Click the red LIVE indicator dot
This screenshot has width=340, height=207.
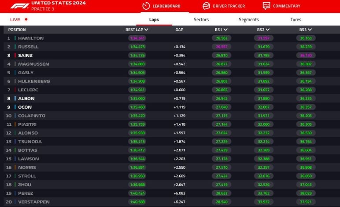point(26,19)
